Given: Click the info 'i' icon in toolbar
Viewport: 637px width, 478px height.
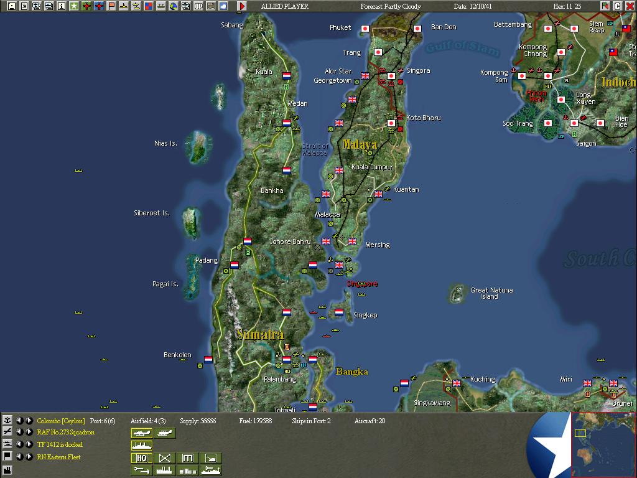Looking at the screenshot, I should (x=62, y=6).
